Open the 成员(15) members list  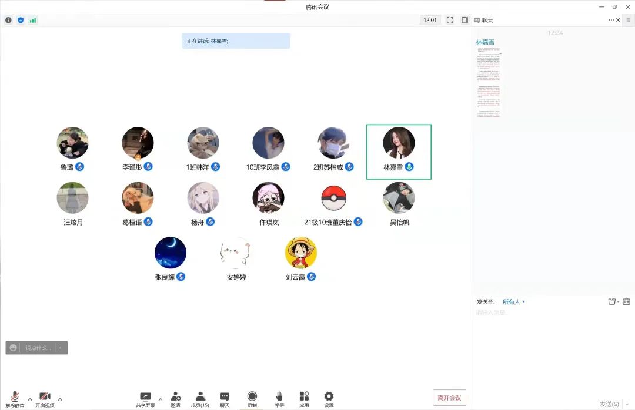[200, 399]
